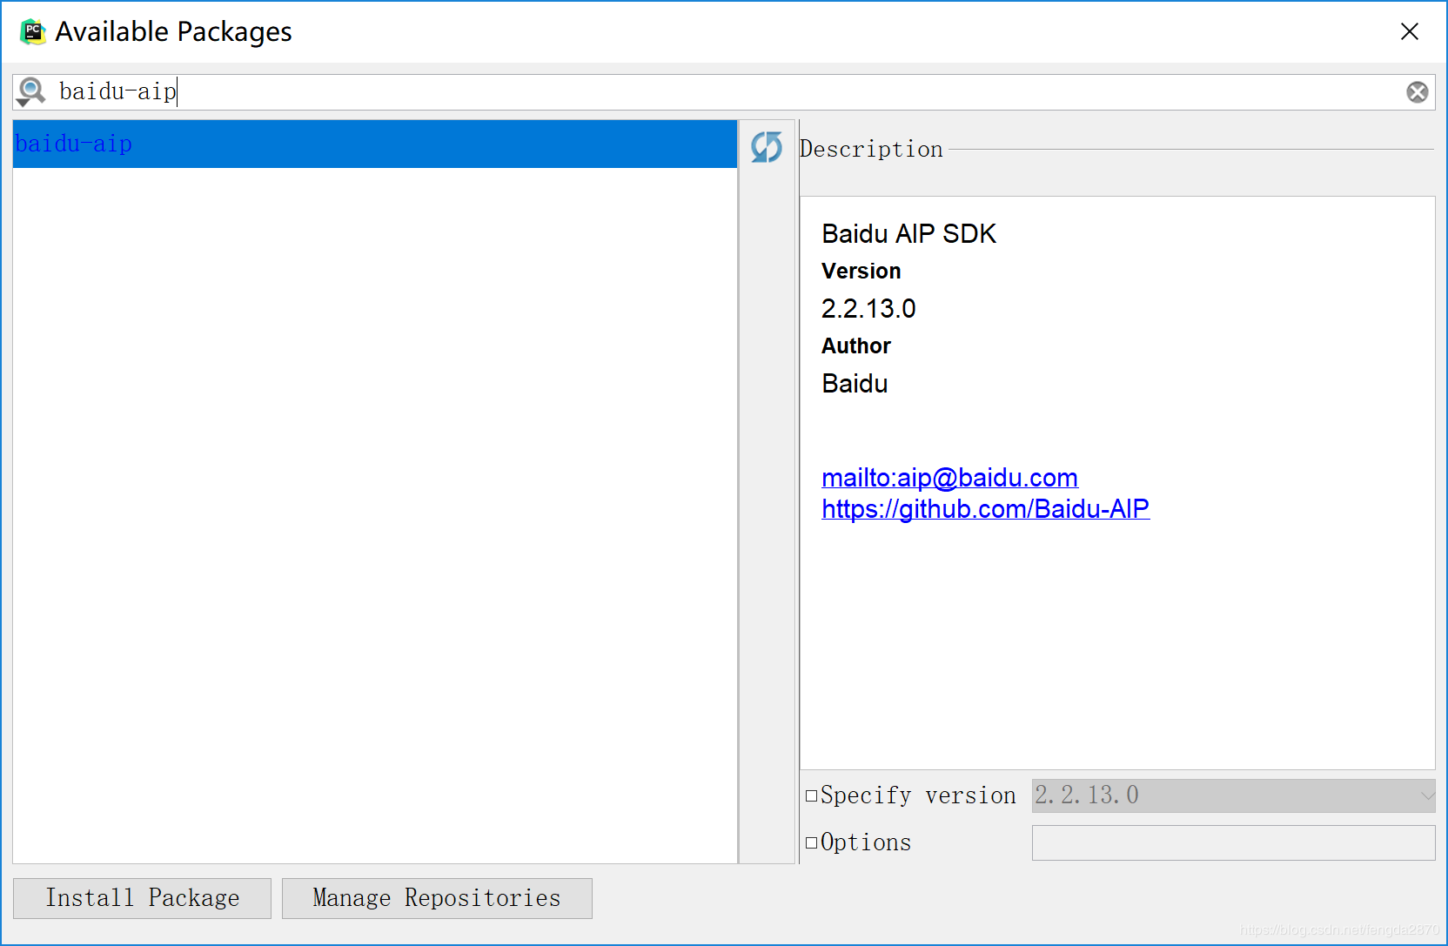
Task: Click the PyCharm logo in title bar
Action: coord(32,32)
